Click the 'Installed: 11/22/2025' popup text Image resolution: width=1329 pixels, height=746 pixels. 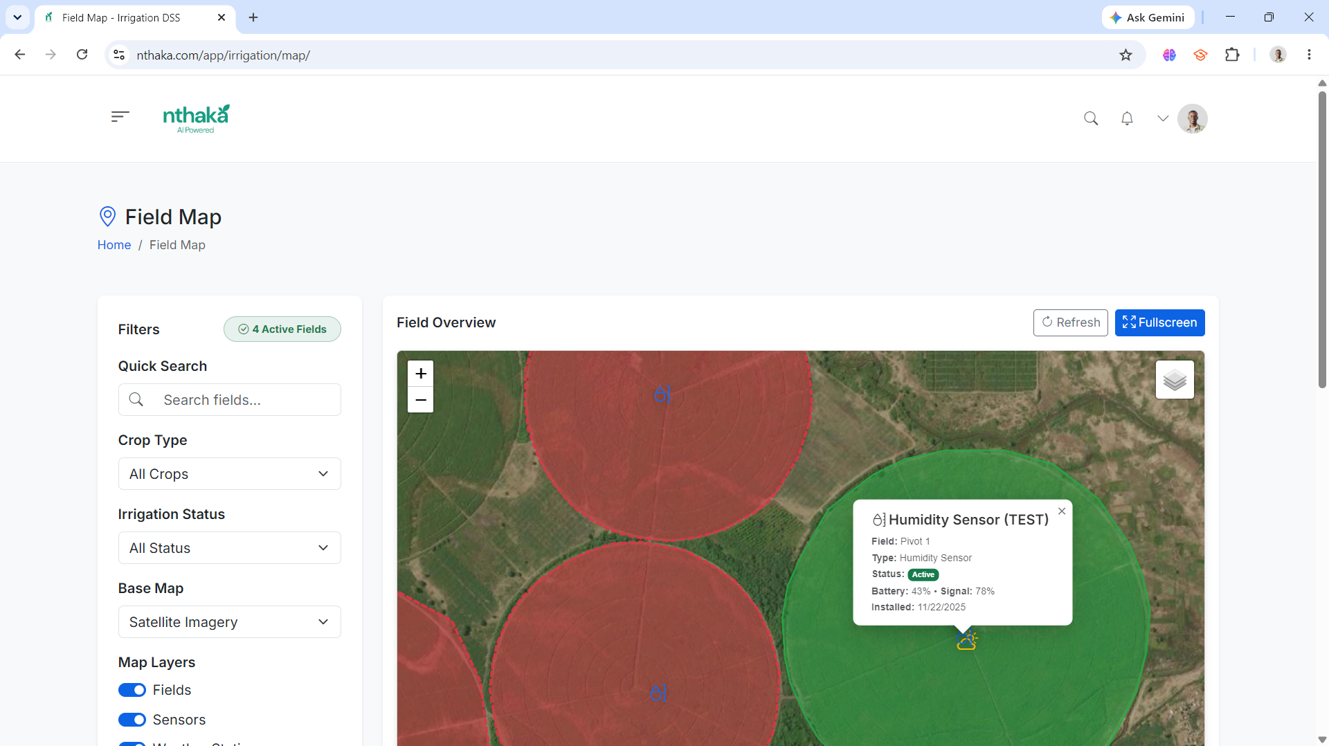point(919,607)
